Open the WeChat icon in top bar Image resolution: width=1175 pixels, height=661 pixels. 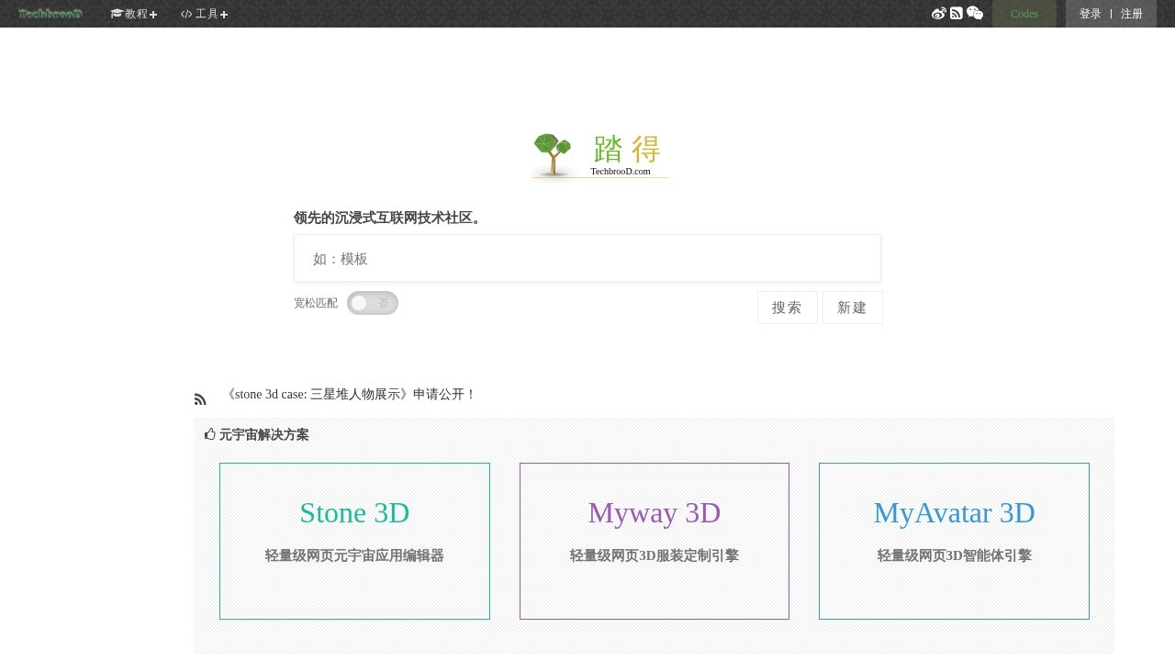point(975,13)
